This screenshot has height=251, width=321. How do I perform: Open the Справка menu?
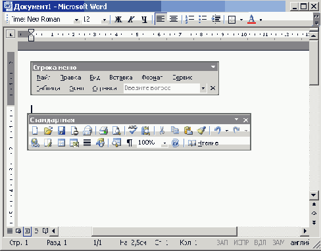[105, 88]
